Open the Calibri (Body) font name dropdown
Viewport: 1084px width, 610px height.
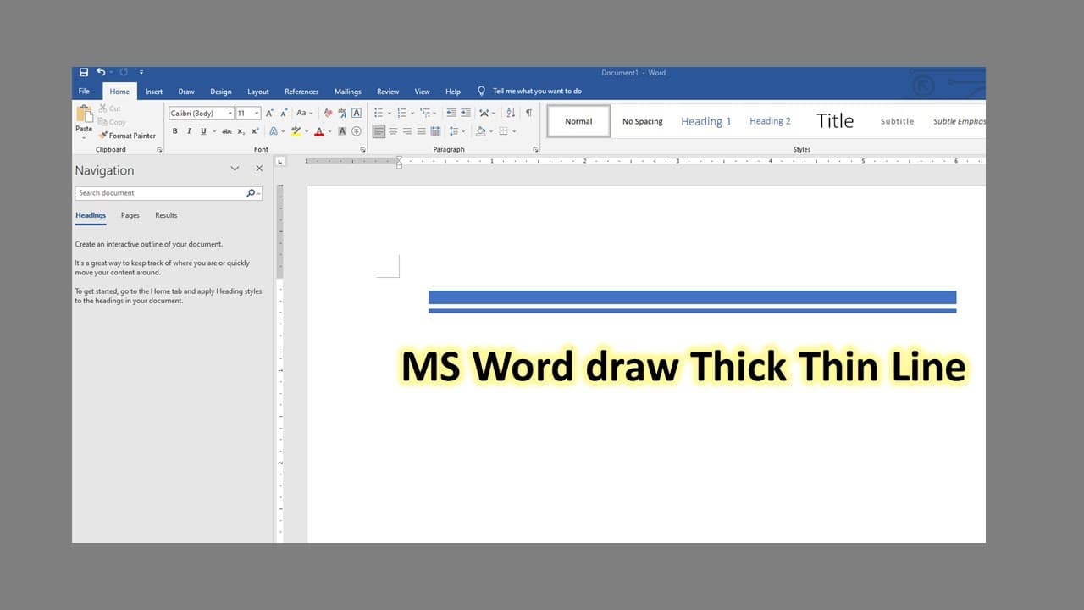tap(230, 114)
